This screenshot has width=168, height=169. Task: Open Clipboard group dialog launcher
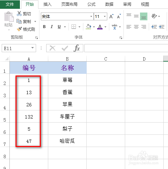click(x=36, y=38)
